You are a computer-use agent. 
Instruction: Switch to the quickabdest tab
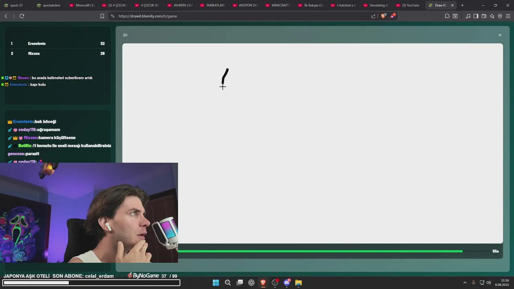[49, 5]
